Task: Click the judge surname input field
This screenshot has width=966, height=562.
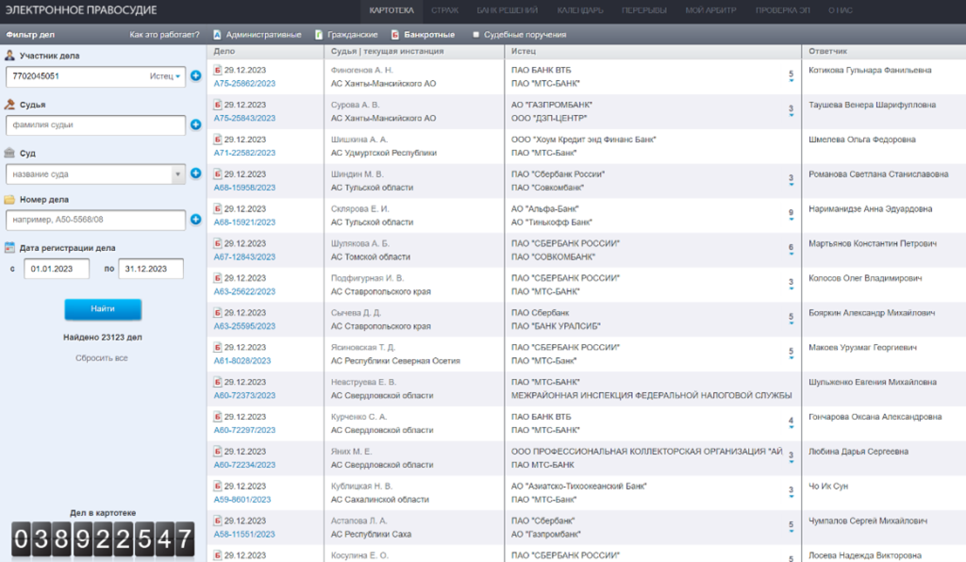Action: [x=95, y=124]
